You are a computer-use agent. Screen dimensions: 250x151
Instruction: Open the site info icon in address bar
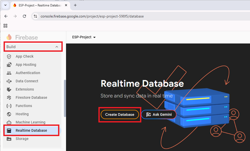pyautogui.click(x=35, y=16)
